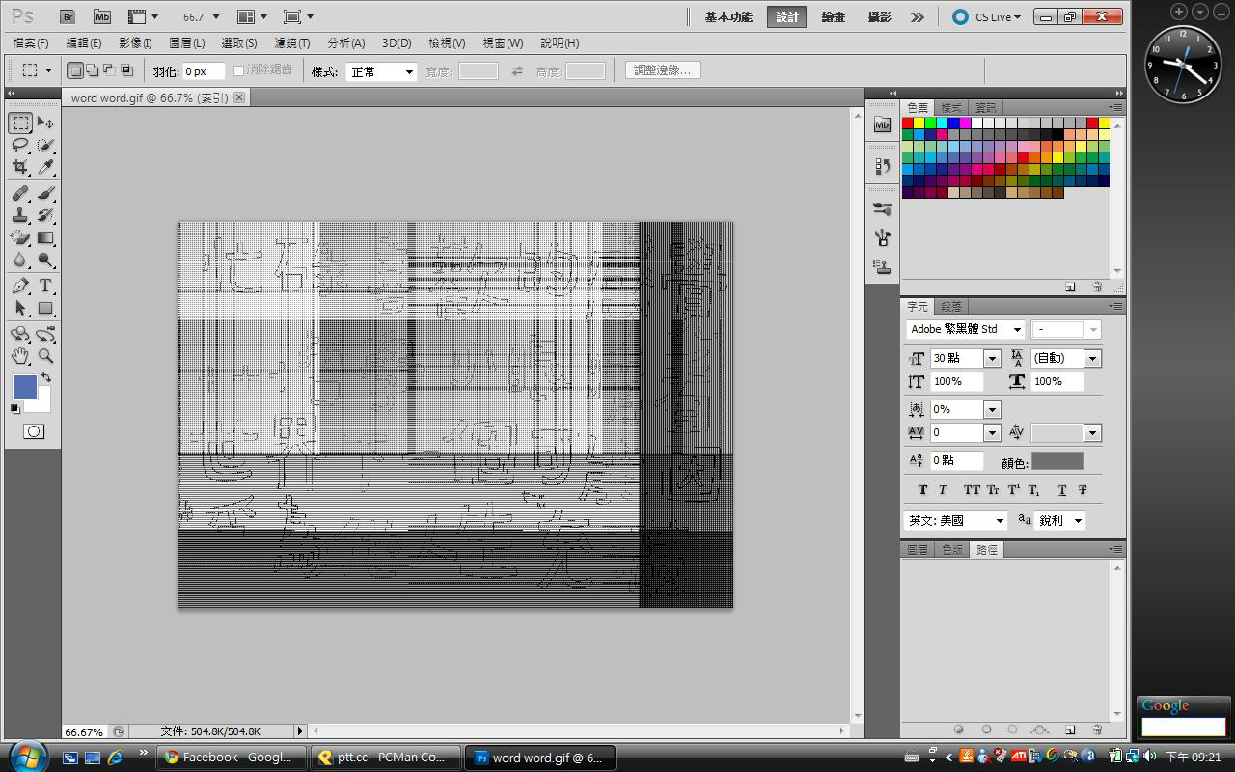Enable Intersect with Selection mode

click(x=126, y=70)
